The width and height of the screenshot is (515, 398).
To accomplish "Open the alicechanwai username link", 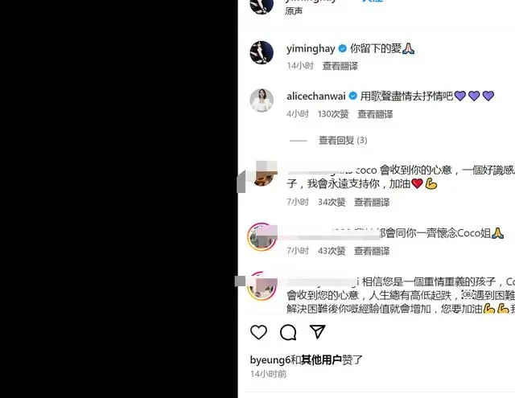I will [x=316, y=96].
